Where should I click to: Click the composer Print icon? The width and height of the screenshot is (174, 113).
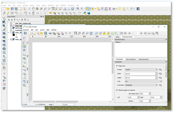[50, 33]
